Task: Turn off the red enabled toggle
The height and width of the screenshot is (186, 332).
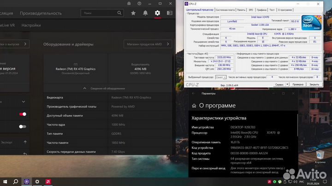Action: click(x=23, y=114)
